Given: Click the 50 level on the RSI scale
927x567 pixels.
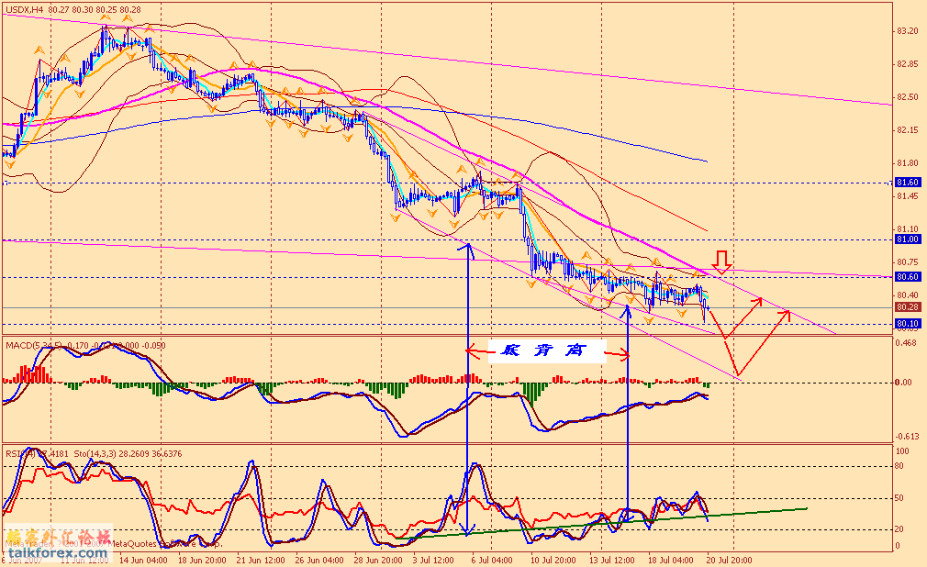Looking at the screenshot, I should (899, 498).
